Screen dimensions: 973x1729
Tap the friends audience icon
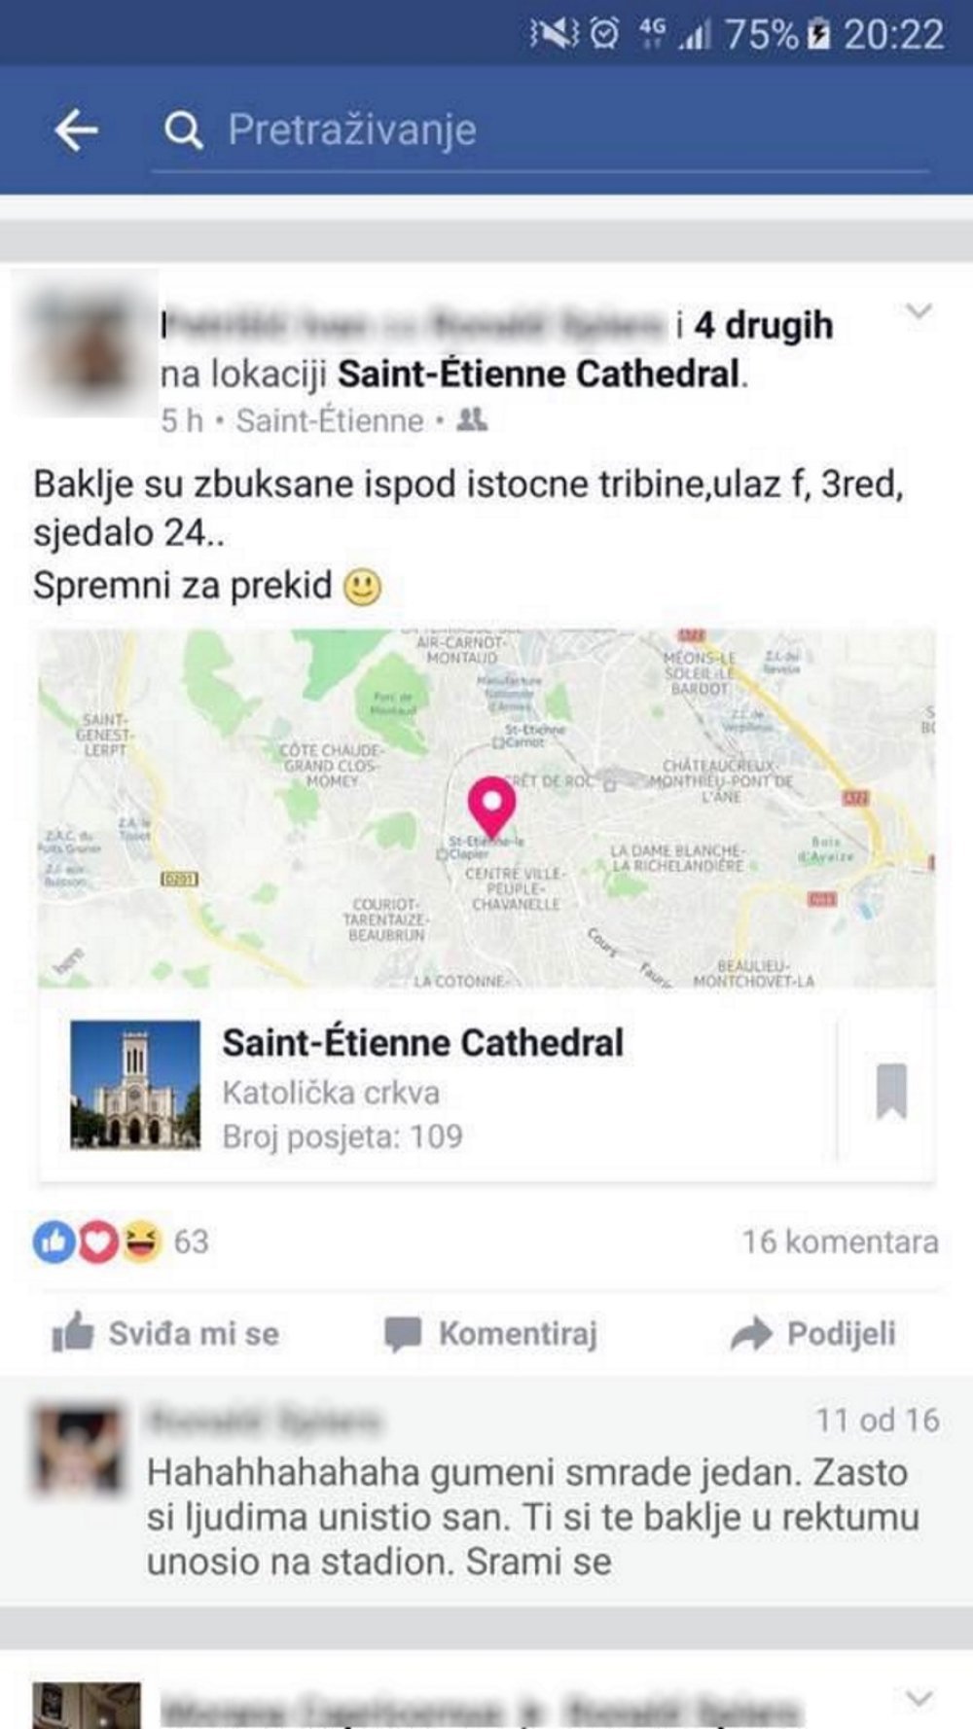click(x=472, y=419)
